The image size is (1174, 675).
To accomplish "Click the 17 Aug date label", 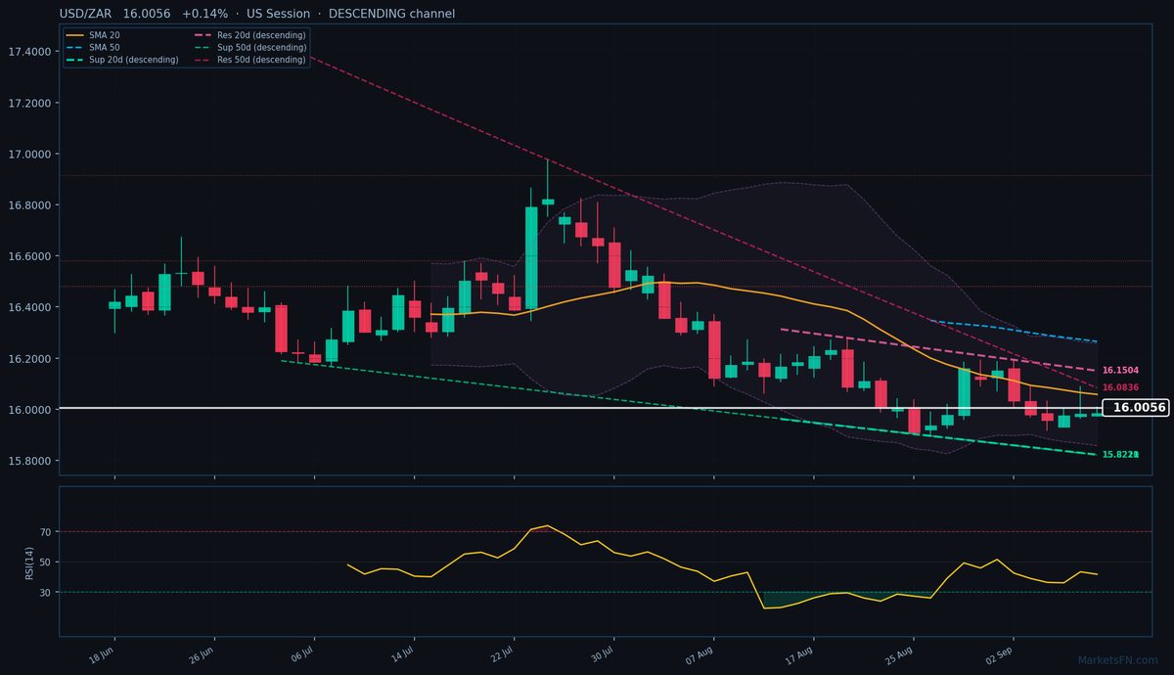I will pyautogui.click(x=800, y=655).
